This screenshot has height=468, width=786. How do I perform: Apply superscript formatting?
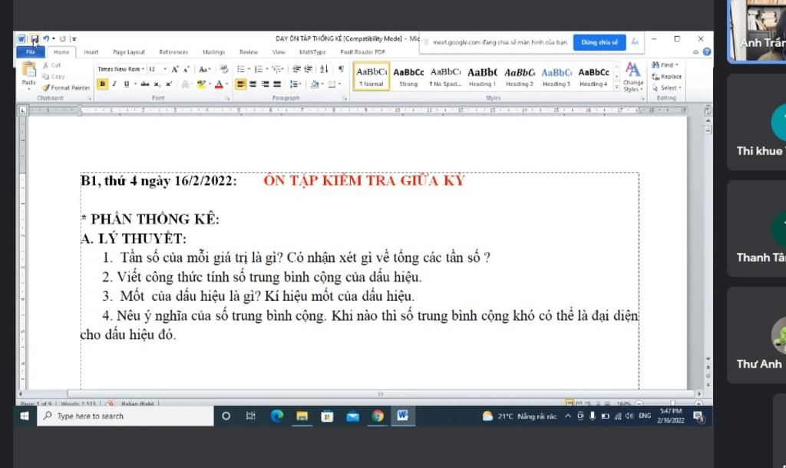[169, 84]
